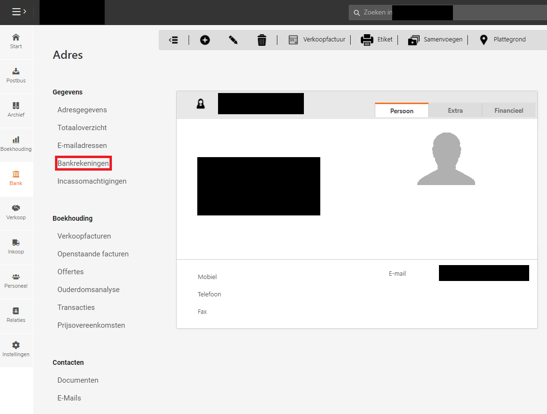Screen dimensions: 547x414
Task: Open Archief in left sidebar
Action: click(x=16, y=109)
